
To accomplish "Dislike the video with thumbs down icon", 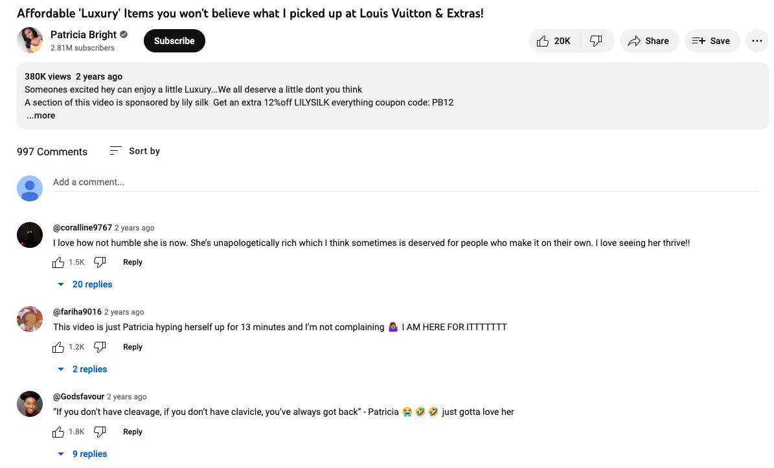I will point(597,41).
